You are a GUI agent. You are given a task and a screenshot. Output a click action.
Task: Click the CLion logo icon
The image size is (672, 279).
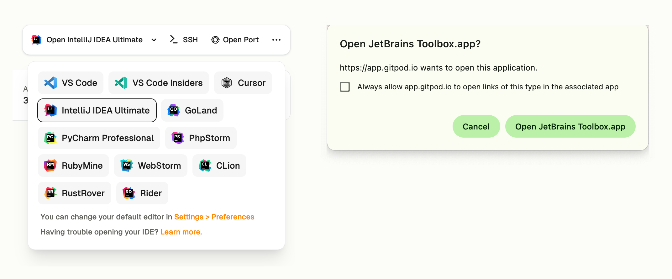[205, 166]
